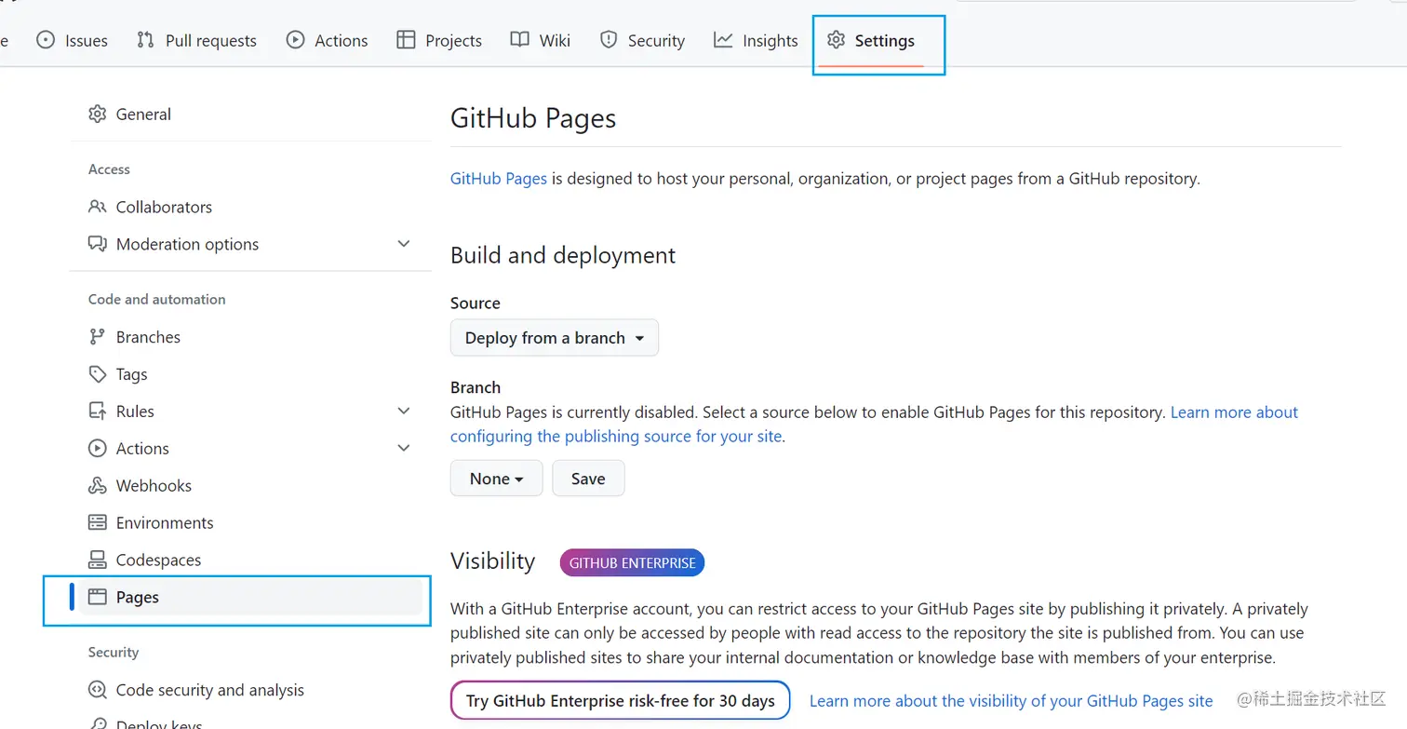Click the Collaborators people icon

[x=97, y=207]
